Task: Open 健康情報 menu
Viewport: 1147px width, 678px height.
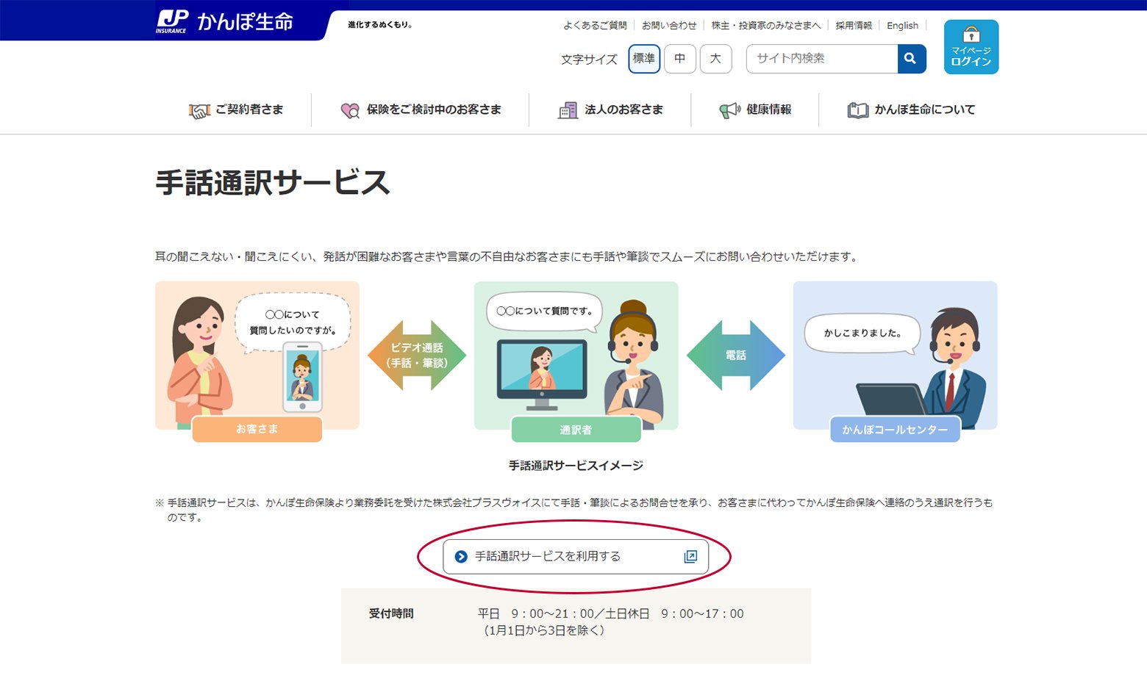Action: [x=755, y=110]
